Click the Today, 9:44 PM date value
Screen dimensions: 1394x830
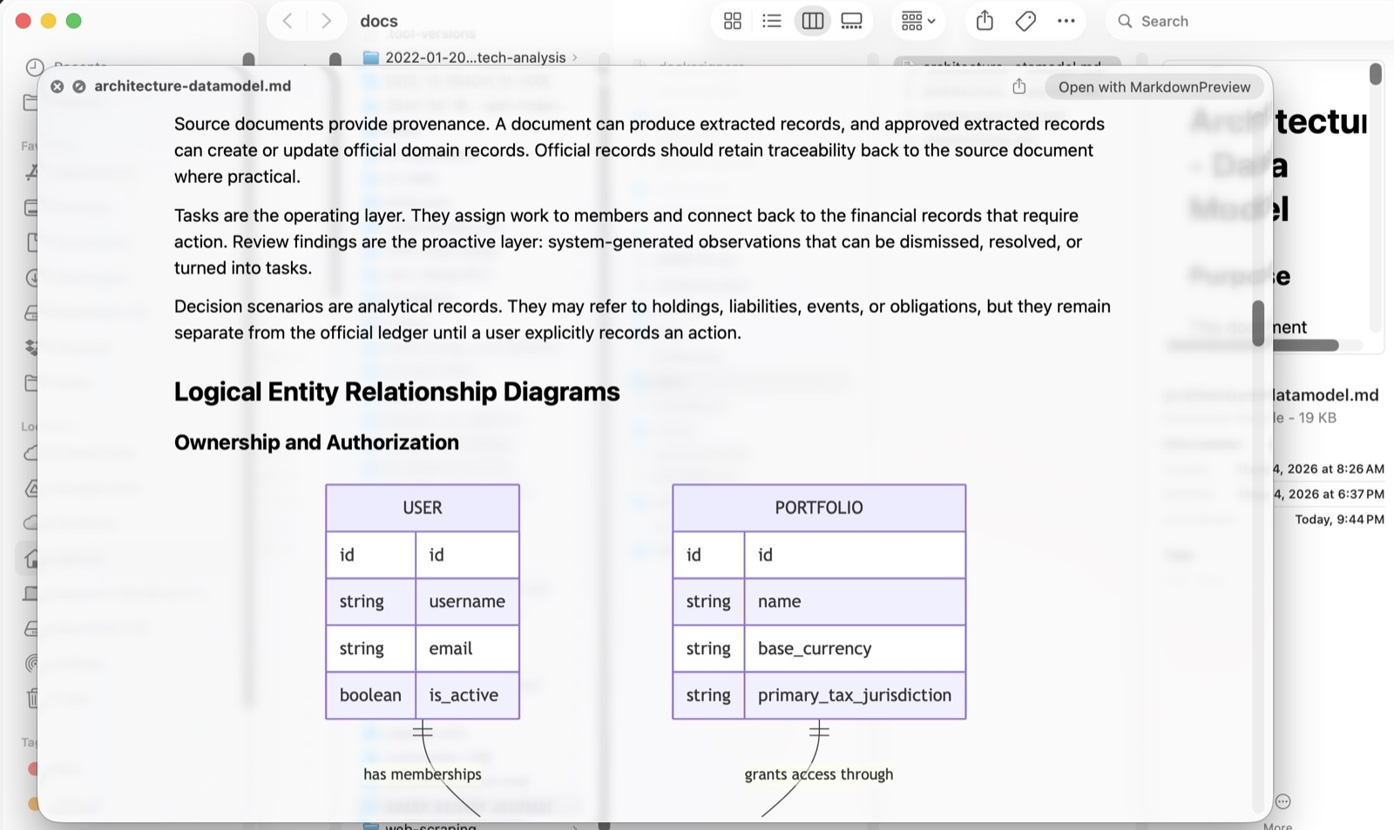(x=1339, y=519)
